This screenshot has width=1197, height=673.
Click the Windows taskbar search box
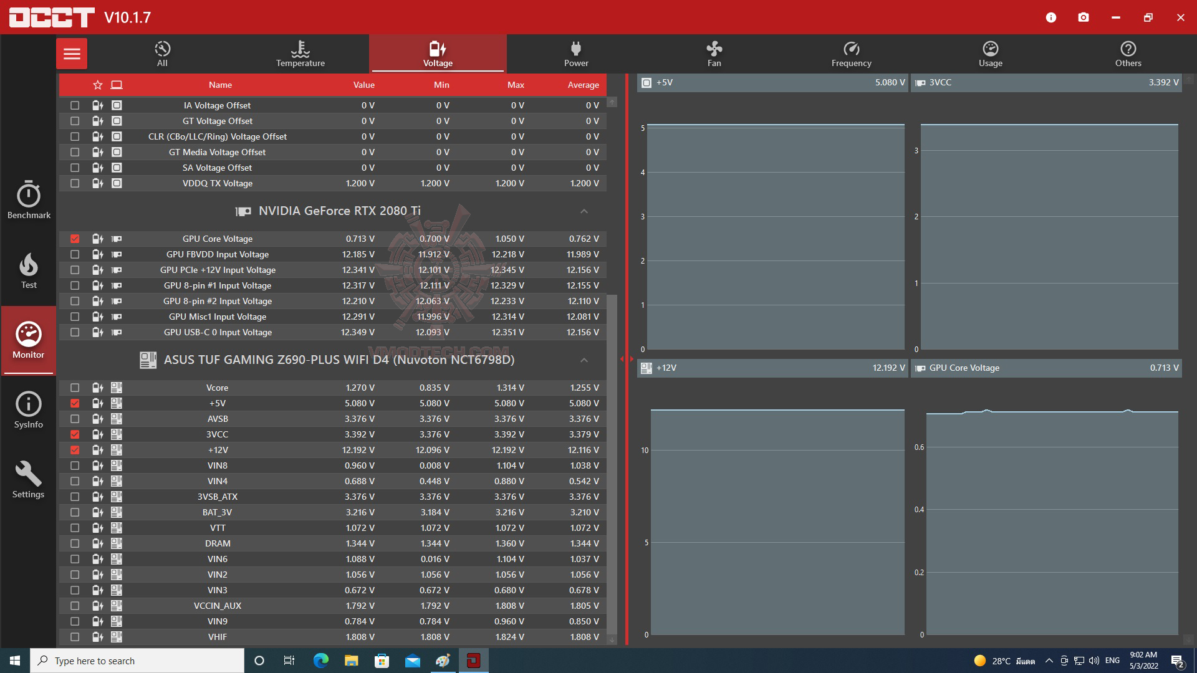coord(137,661)
